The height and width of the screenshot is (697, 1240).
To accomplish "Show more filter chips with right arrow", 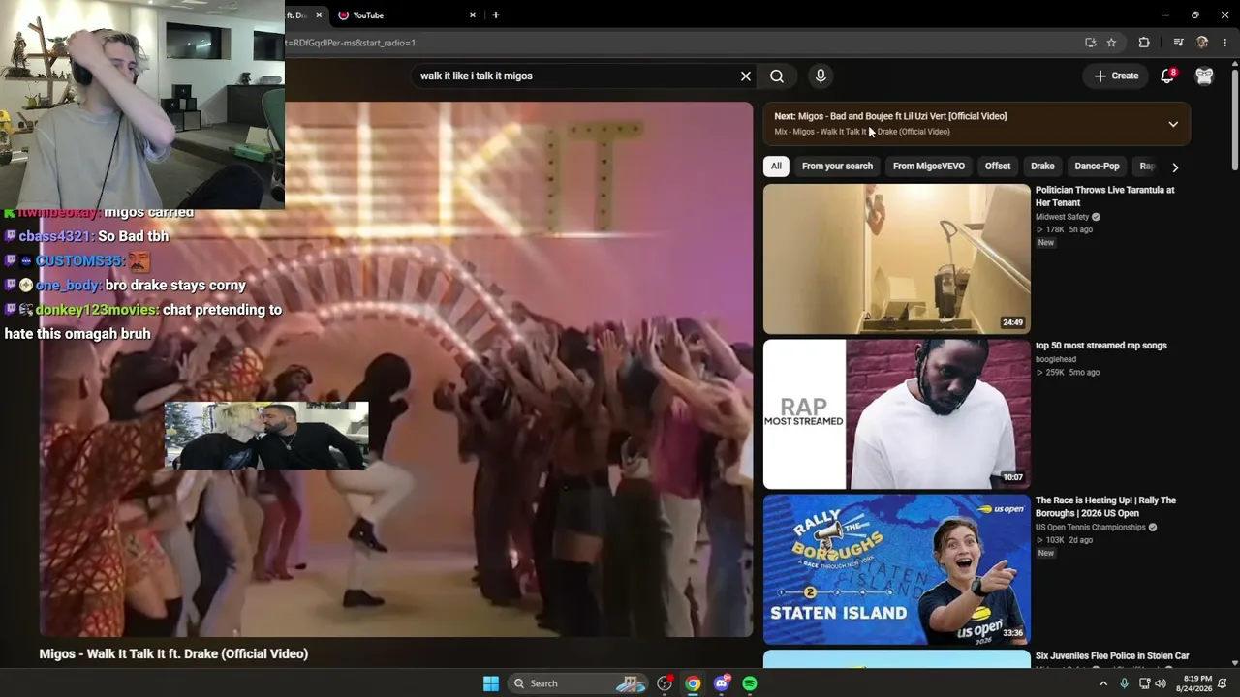I will point(1175,167).
